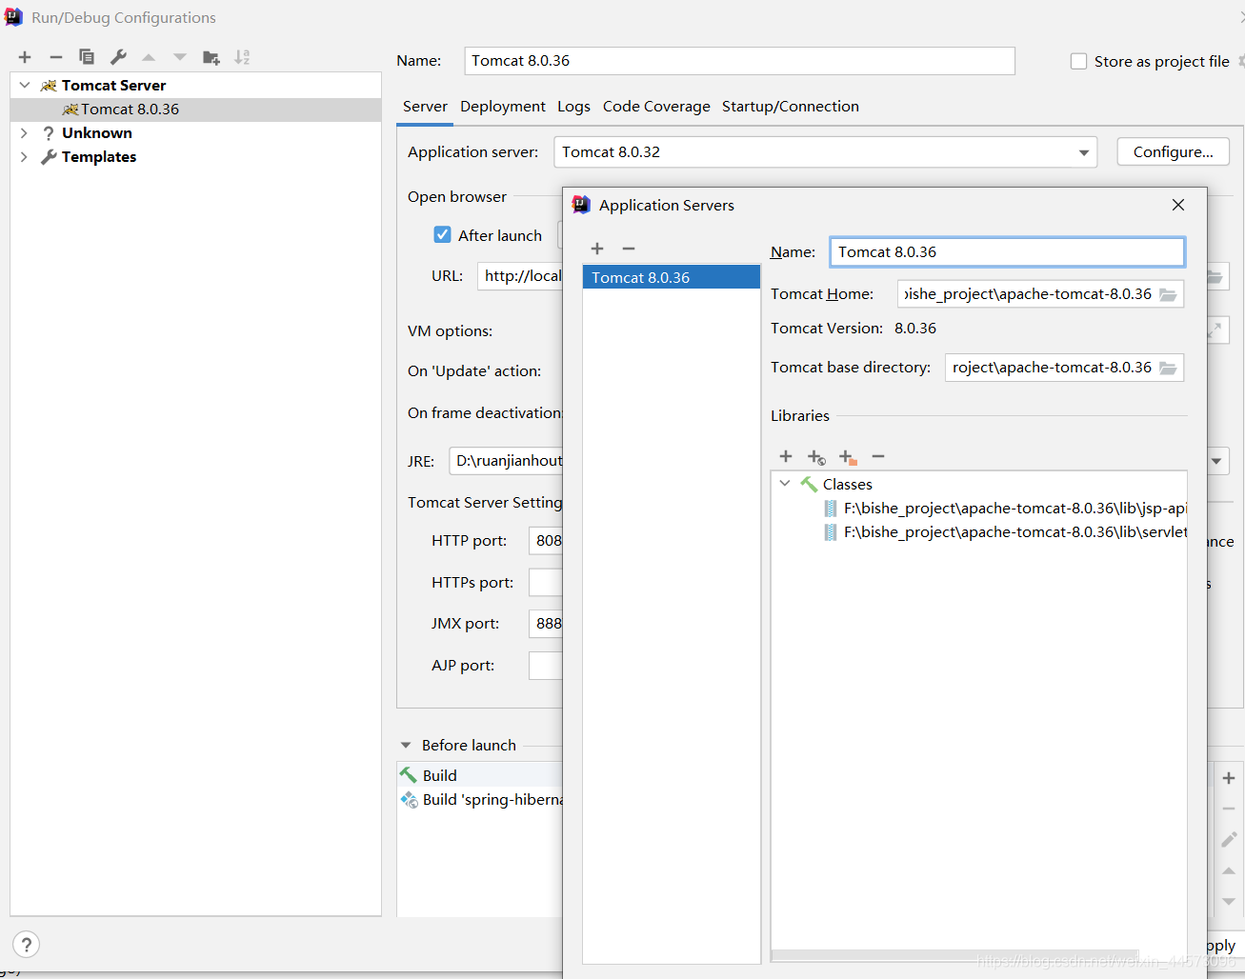This screenshot has width=1245, height=979.
Task: Remove configuration with minus icon
Action: click(x=56, y=57)
